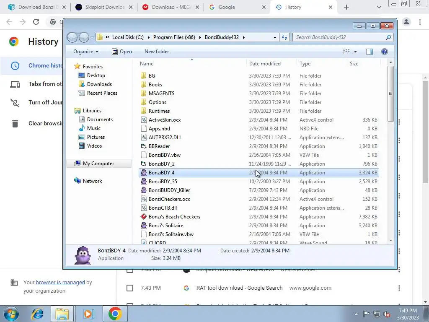Click the Explorer forward button
The height and width of the screenshot is (322, 429).
tap(84, 37)
